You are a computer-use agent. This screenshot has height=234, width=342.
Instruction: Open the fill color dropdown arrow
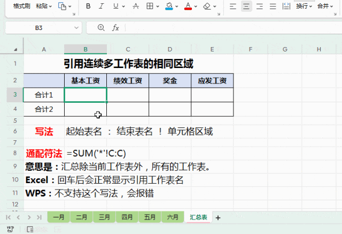(177, 6)
